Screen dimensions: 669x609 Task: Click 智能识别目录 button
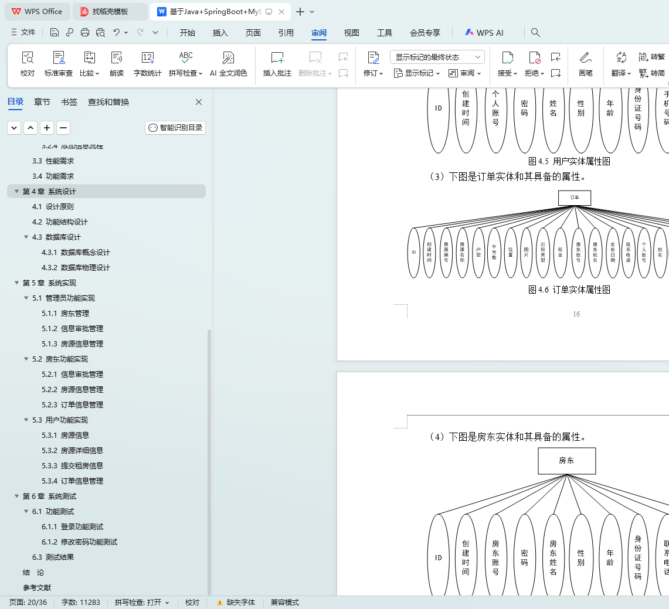[175, 128]
